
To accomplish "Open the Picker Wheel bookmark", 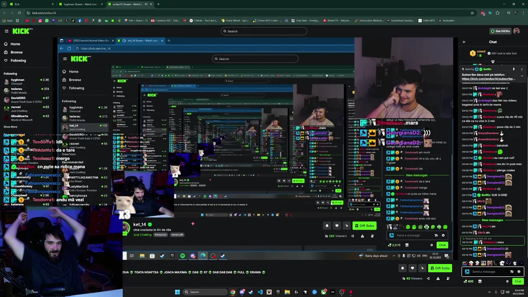I will tap(235, 21).
